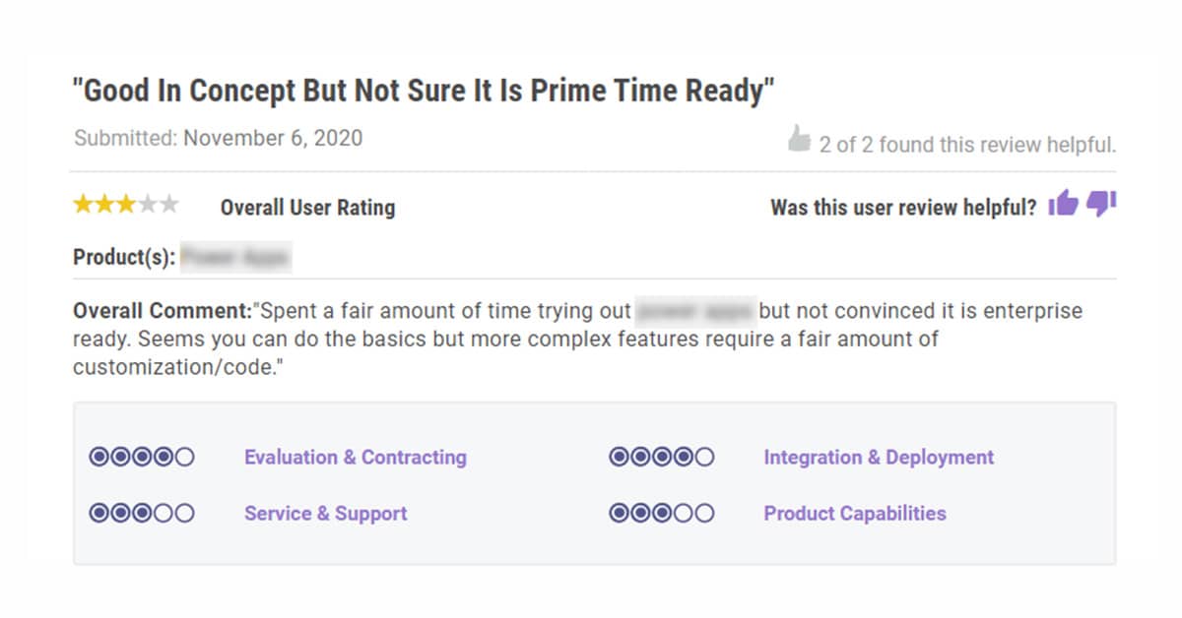Click the purple thumbs up icon
Viewport: 1182px width, 618px height.
coord(1063,205)
